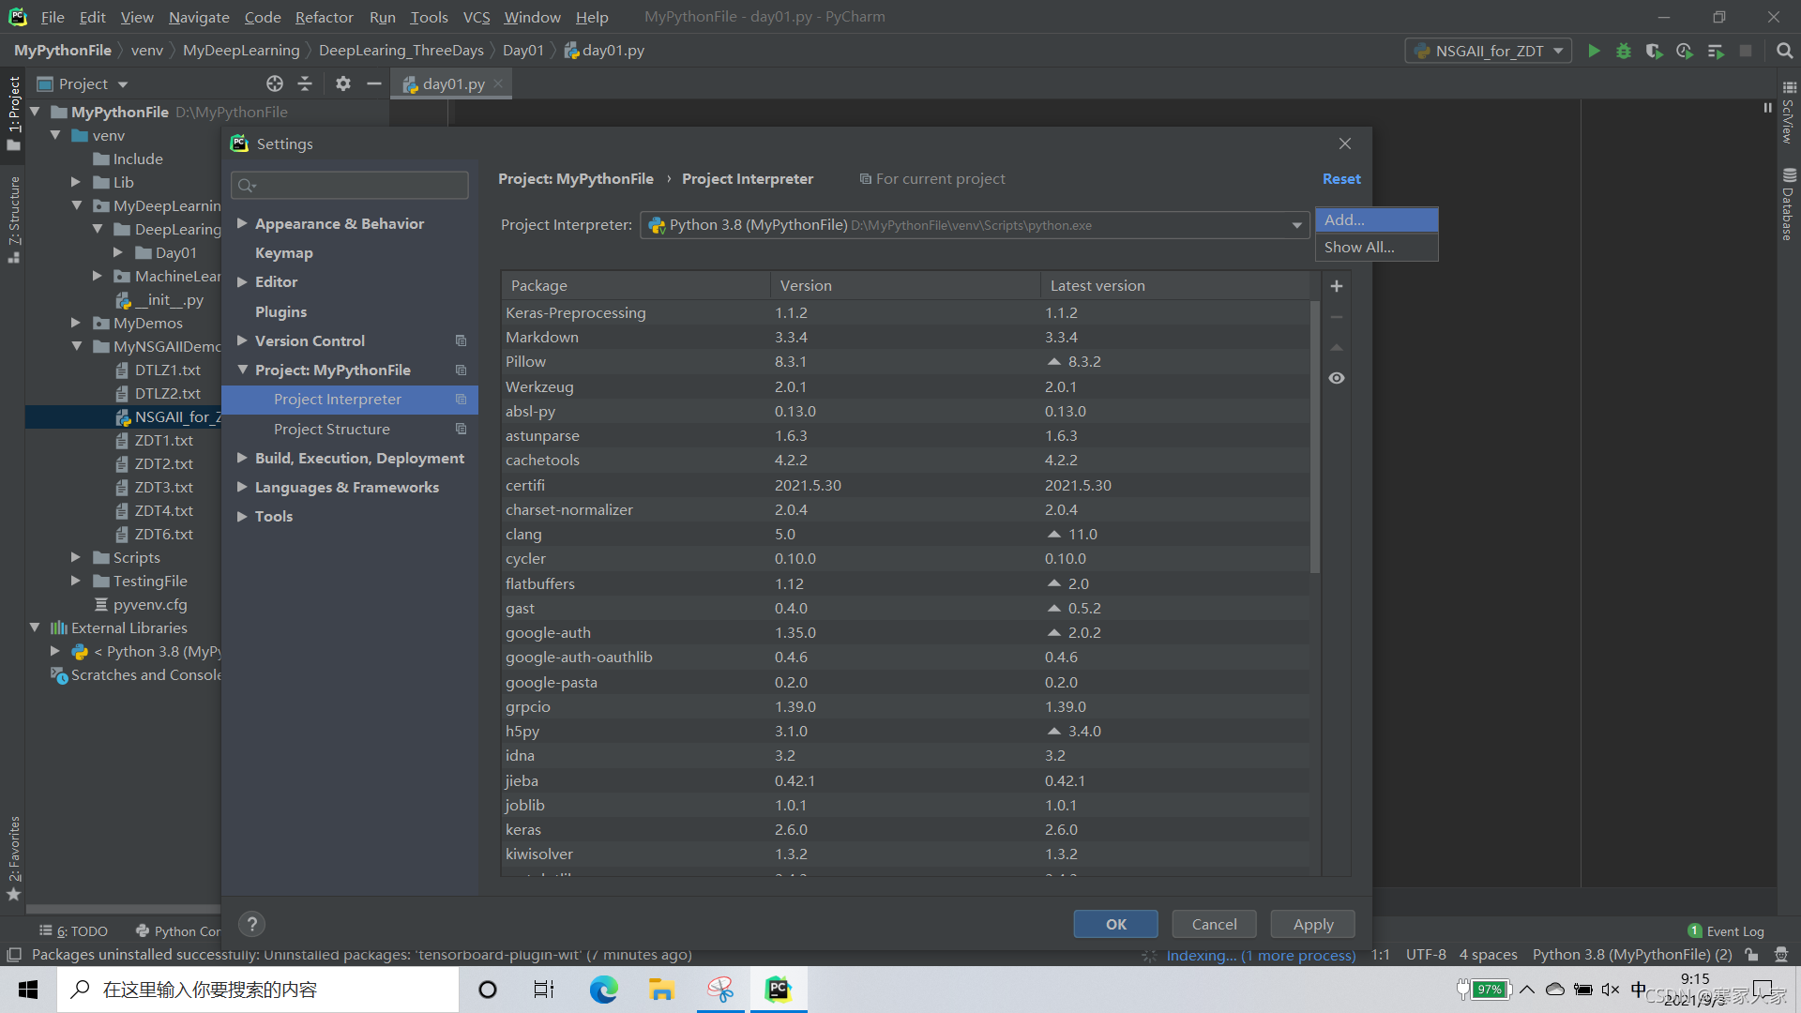Image resolution: width=1801 pixels, height=1013 pixels.
Task: Open Microsoft Edge from the taskbar
Action: pos(603,990)
